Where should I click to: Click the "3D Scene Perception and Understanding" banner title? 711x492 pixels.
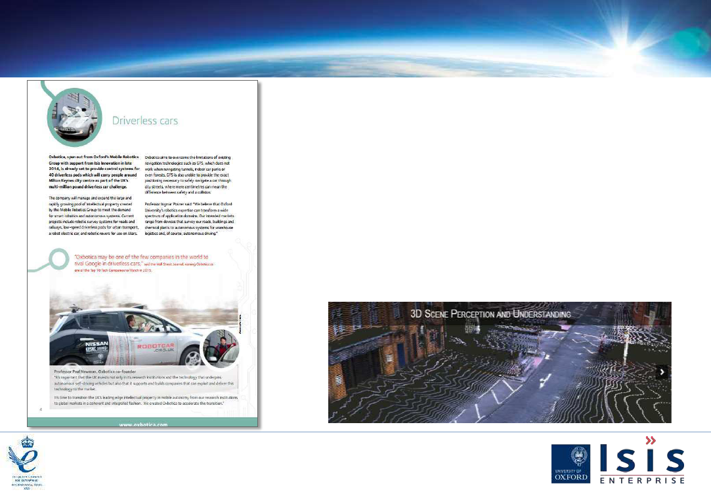(490, 314)
